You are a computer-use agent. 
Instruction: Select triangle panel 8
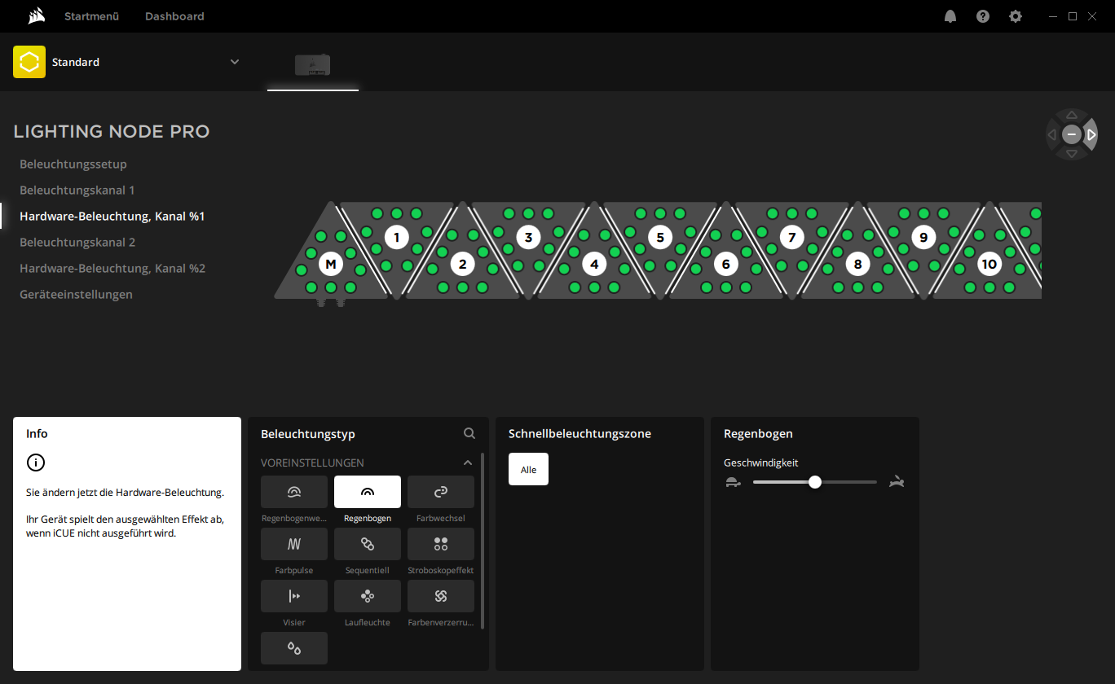(857, 264)
